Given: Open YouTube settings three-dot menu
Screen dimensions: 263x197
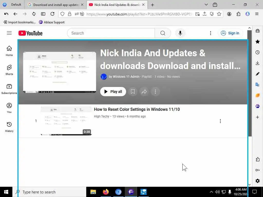Looking at the screenshot, I should point(211,33).
